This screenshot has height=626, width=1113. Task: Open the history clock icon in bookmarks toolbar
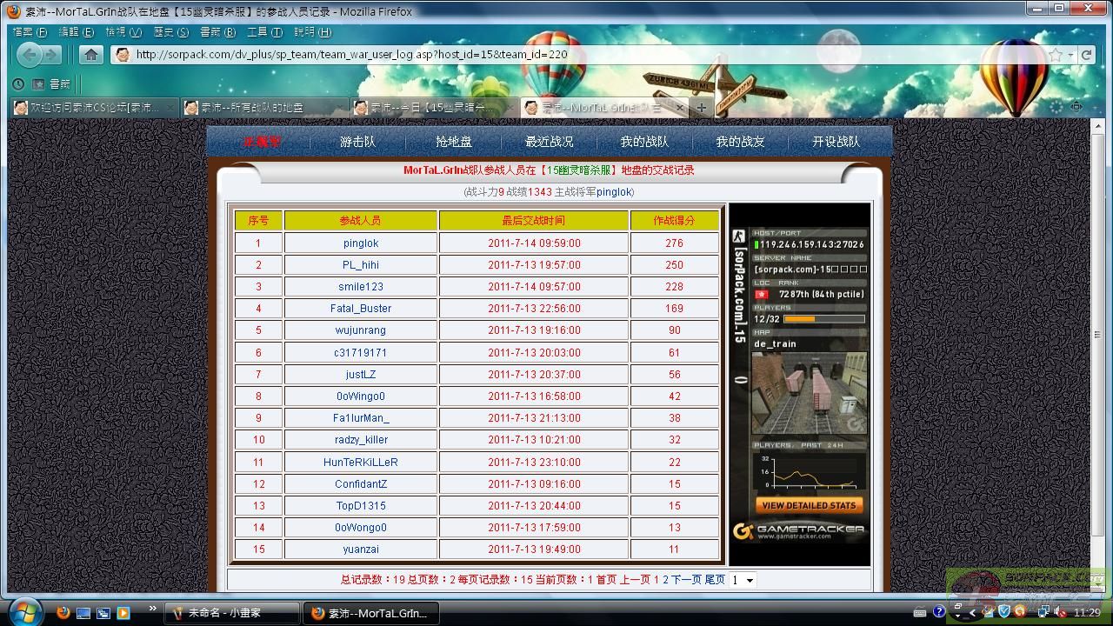[x=17, y=84]
